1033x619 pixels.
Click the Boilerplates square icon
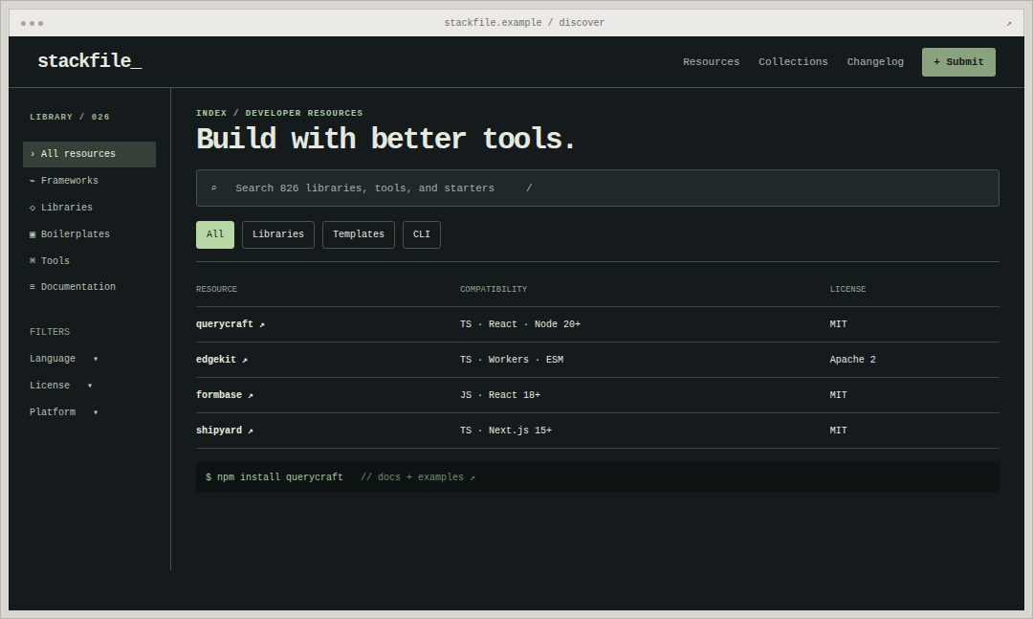click(x=33, y=234)
